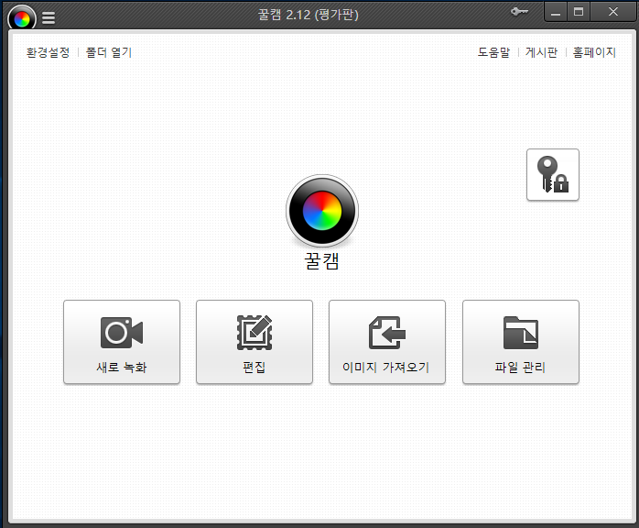
Task: Click the key icon in title bar
Action: 520,11
